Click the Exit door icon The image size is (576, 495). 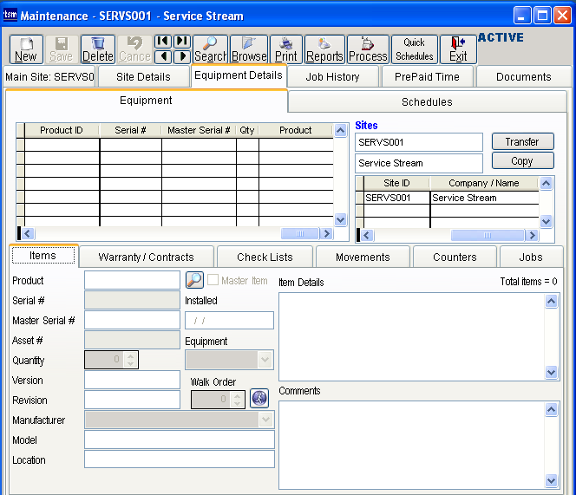(458, 49)
